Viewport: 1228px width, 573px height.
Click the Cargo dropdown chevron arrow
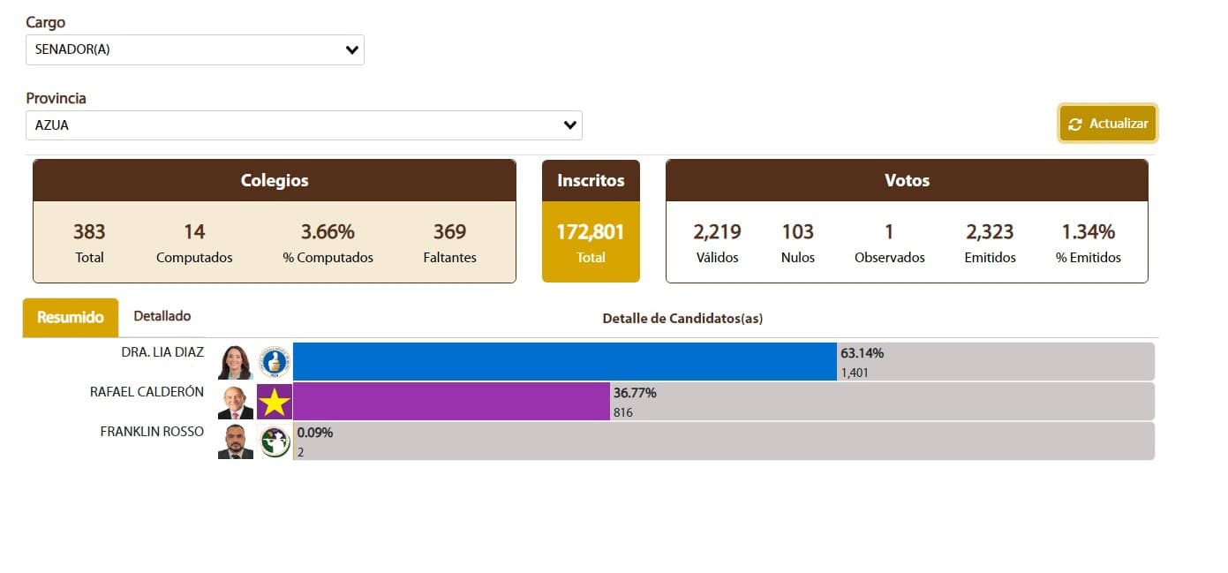351,50
